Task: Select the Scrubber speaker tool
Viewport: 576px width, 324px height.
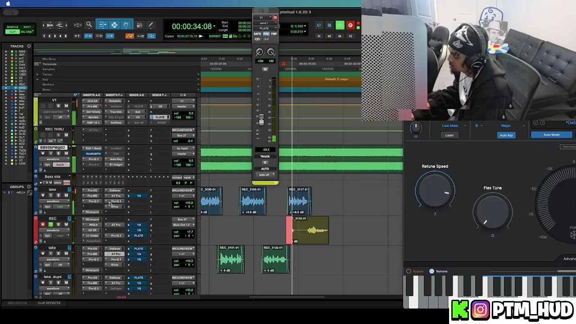Action: 139,25
